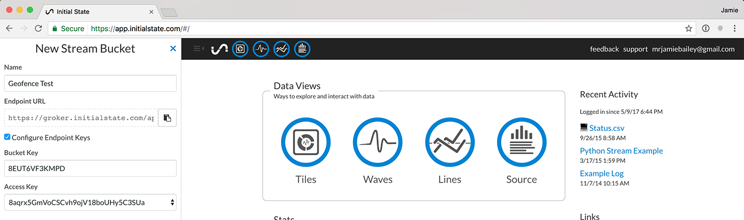Click the small Source icon in top navbar

[302, 49]
